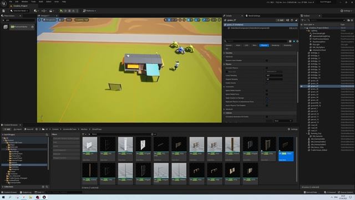Open the Outliner filter funnel icon

point(303,20)
